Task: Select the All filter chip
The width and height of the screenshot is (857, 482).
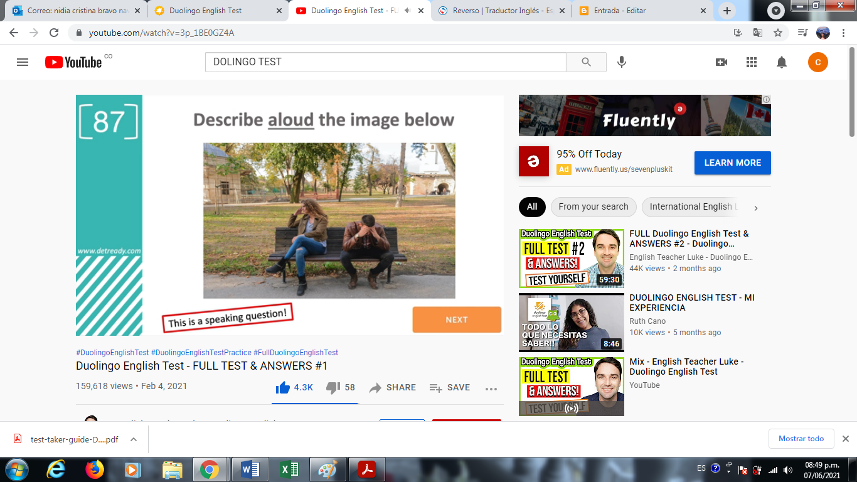Action: [532, 206]
